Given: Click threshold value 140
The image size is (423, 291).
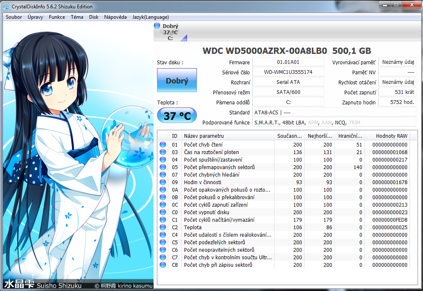Looking at the screenshot, I should tap(358, 167).
